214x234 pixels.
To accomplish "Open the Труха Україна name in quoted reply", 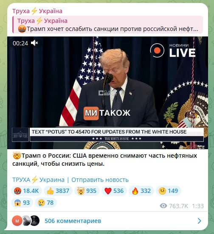I will [x=42, y=21].
